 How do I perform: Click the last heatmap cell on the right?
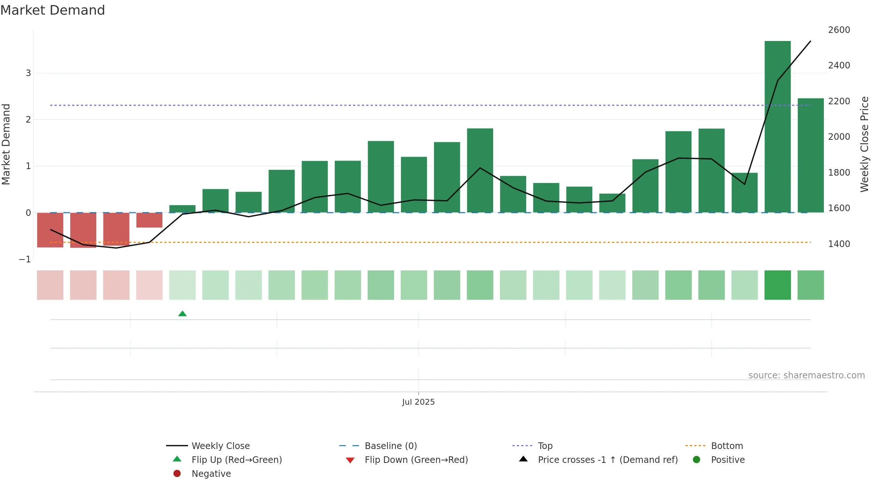(811, 285)
